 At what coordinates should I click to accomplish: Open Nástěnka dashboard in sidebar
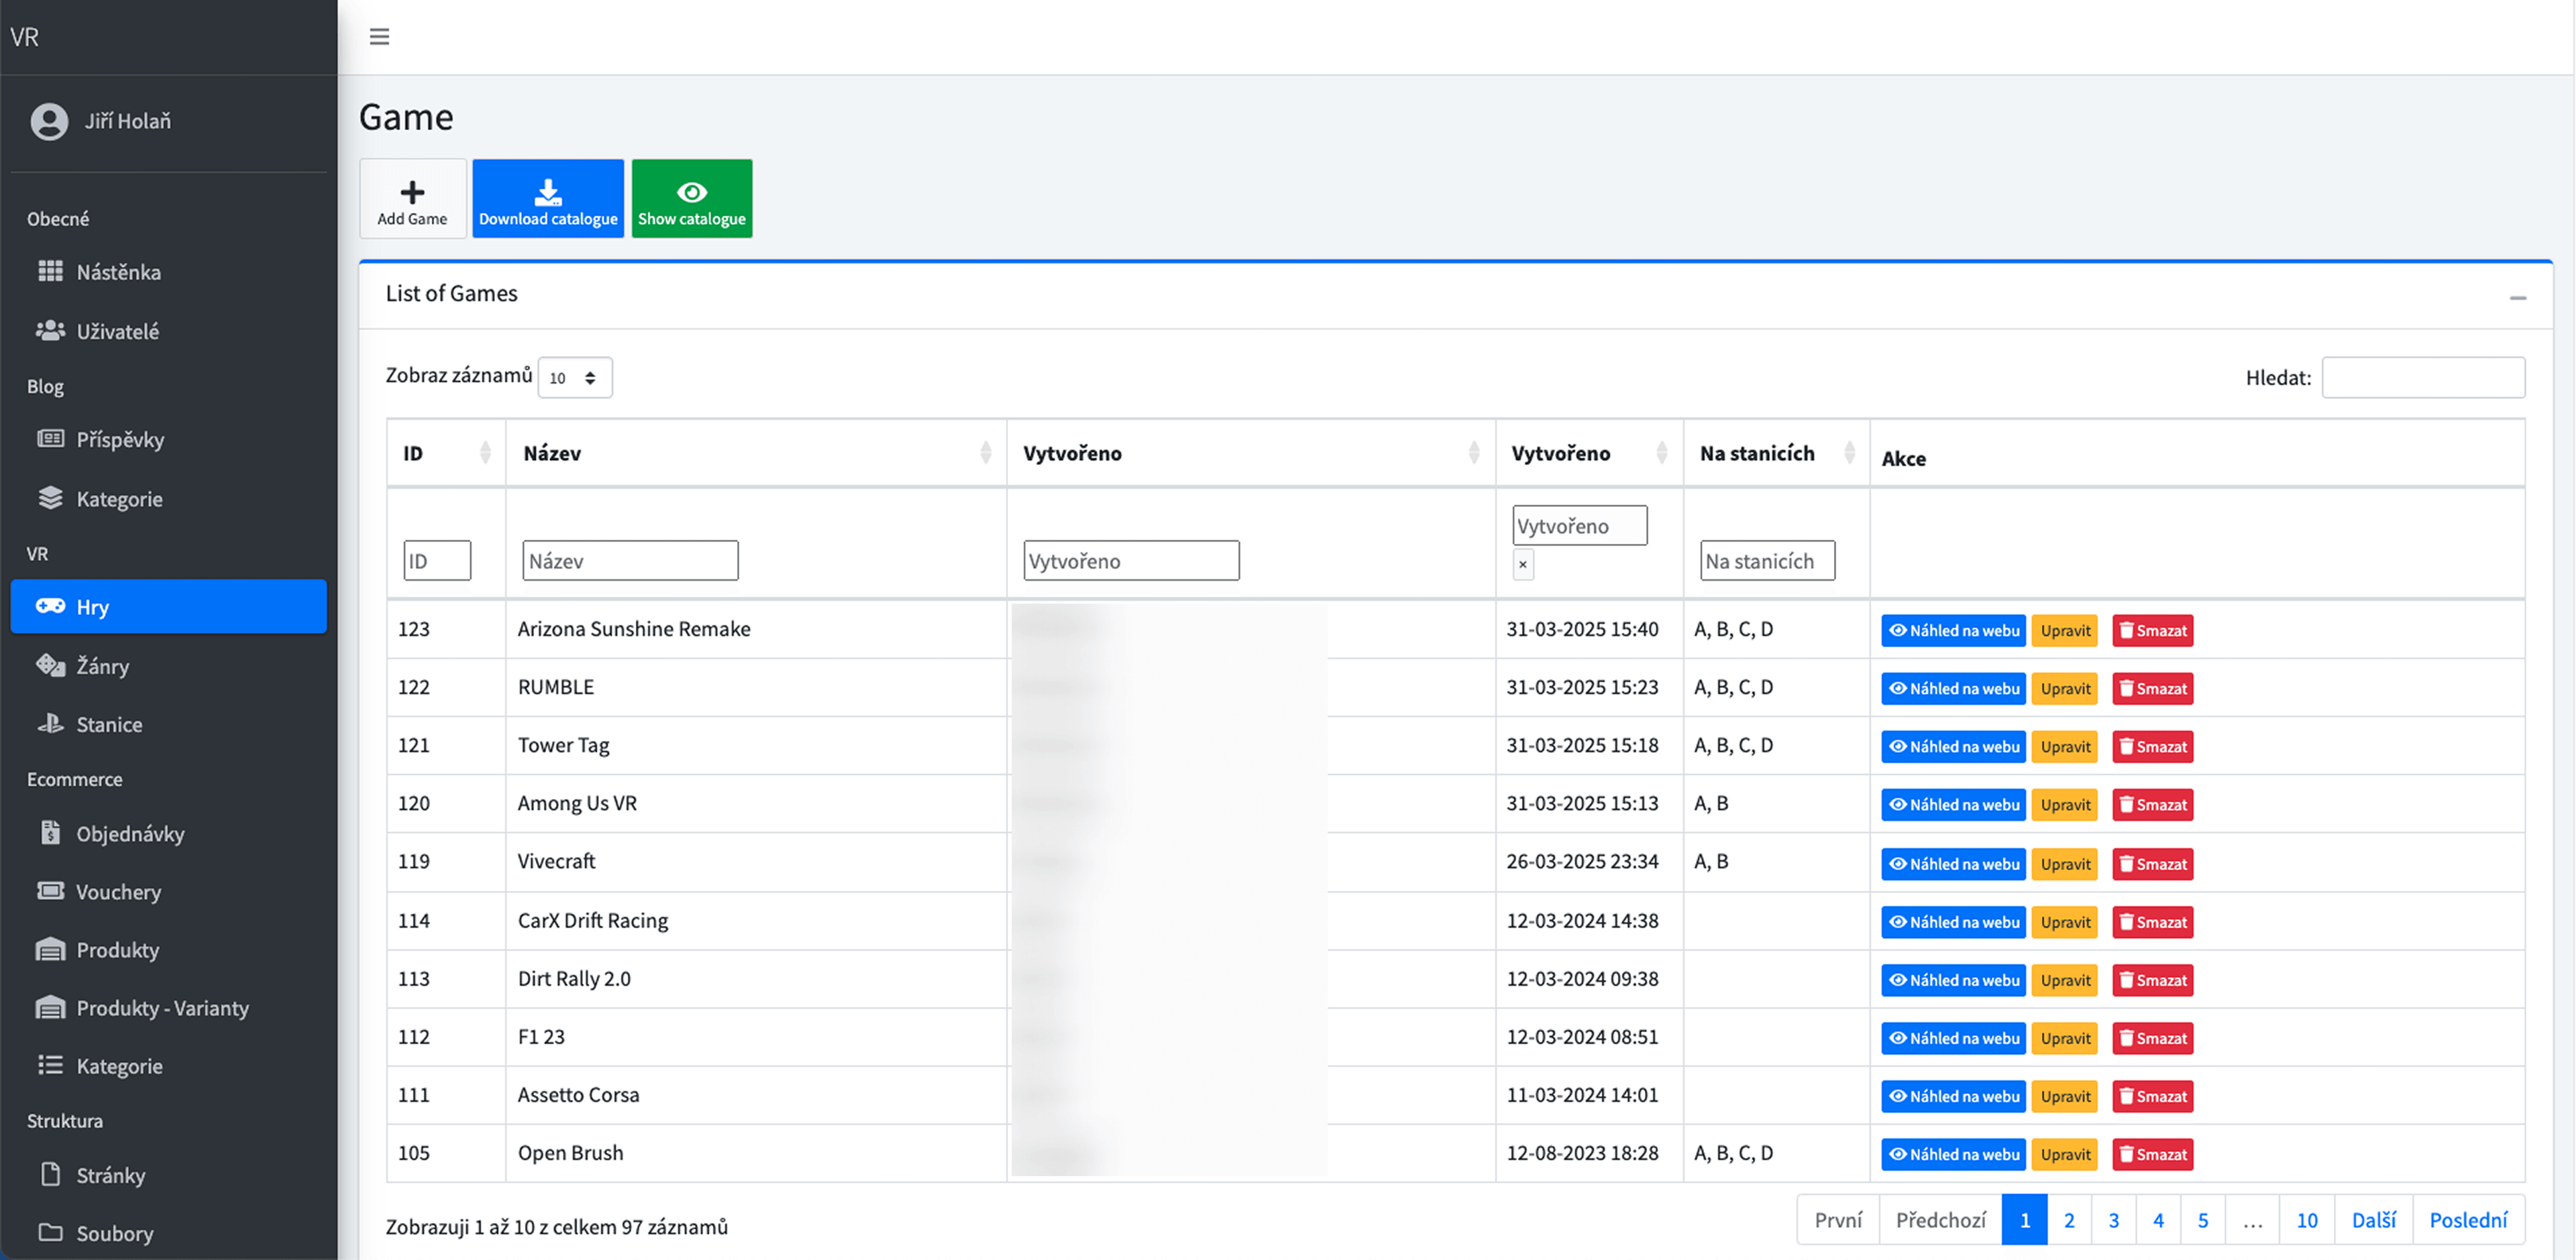118,272
